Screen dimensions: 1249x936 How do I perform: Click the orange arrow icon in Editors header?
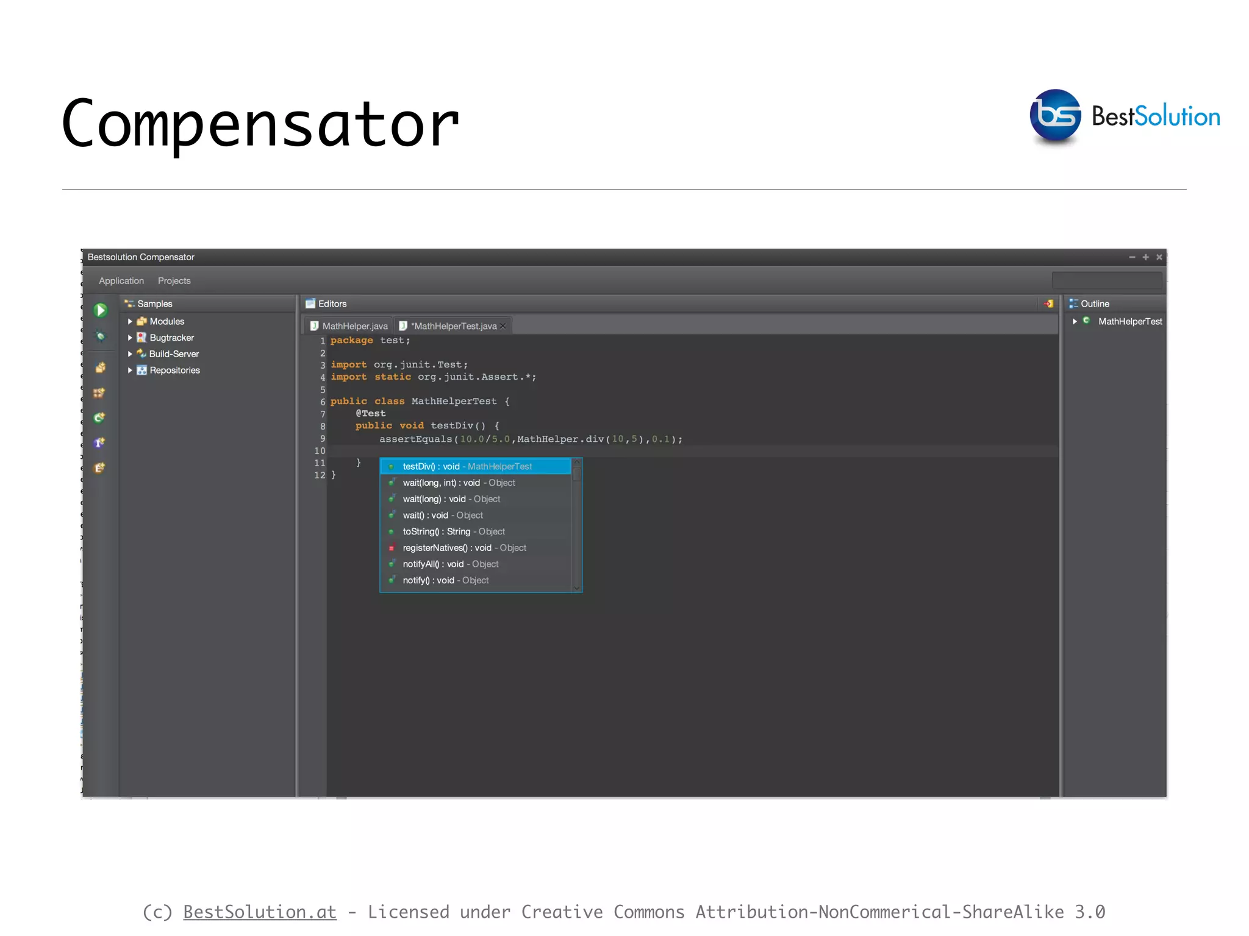(x=1048, y=303)
